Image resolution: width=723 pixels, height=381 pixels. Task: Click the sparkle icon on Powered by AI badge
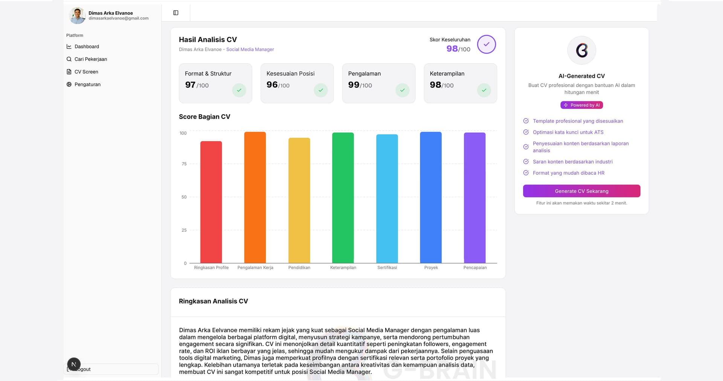[566, 105]
